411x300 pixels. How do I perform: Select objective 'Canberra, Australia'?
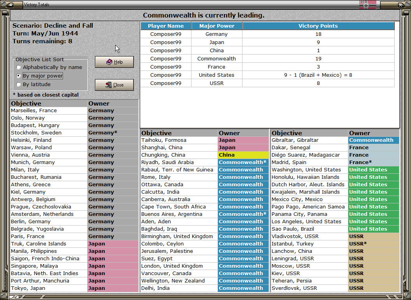click(x=179, y=199)
